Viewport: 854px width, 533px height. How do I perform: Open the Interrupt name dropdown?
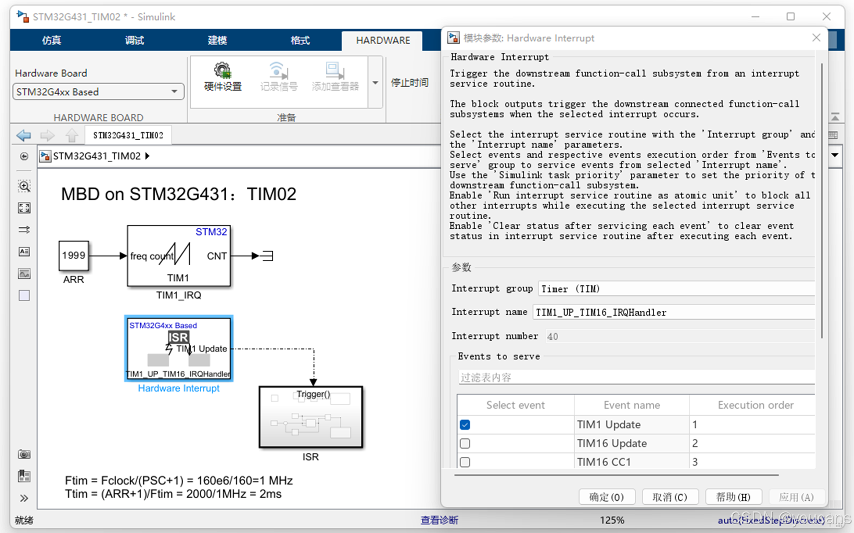tap(673, 312)
